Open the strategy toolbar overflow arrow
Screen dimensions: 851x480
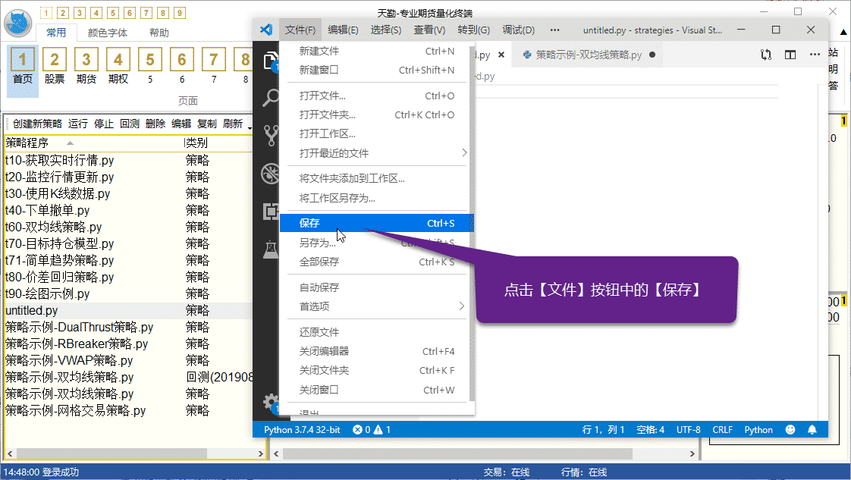250,124
